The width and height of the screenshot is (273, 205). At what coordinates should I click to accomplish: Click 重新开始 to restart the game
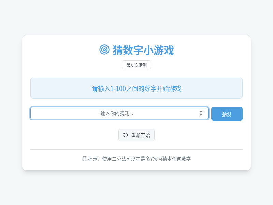point(136,135)
